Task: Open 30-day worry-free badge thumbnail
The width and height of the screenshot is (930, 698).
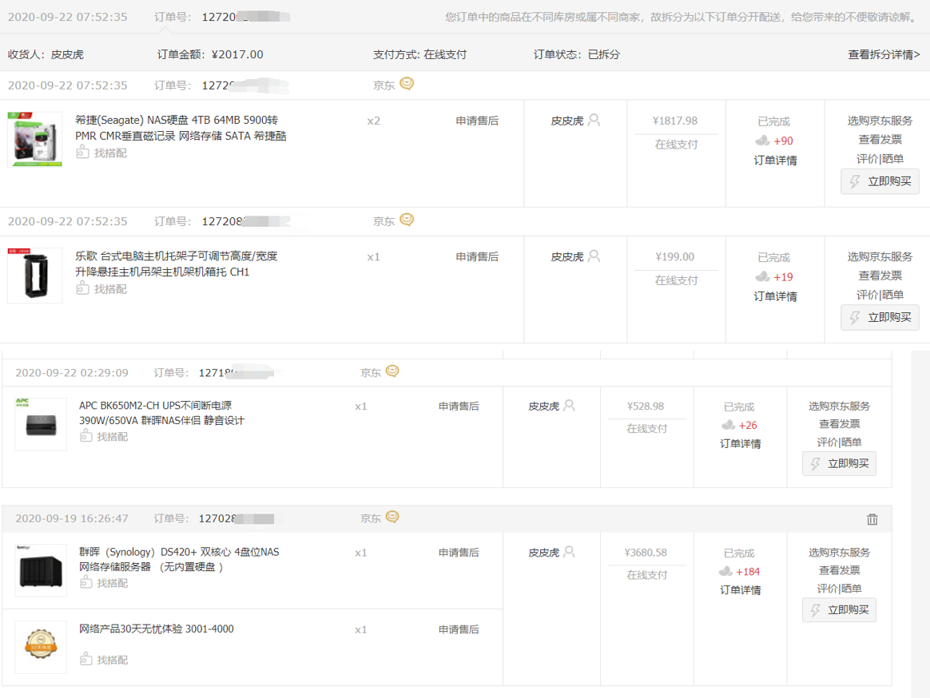Action: click(x=41, y=647)
